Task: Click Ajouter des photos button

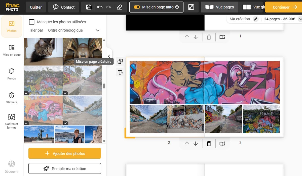Action: tap(65, 153)
